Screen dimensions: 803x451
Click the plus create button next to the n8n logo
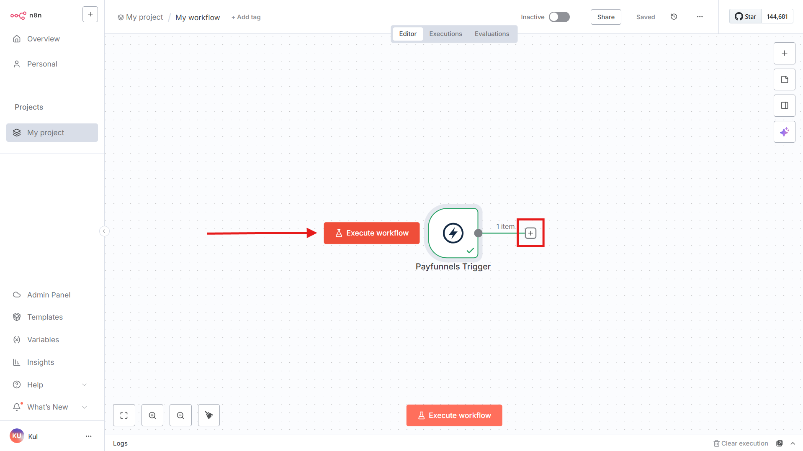[90, 14]
